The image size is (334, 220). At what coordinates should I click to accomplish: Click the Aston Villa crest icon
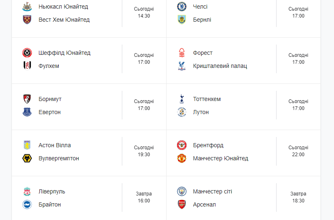(27, 145)
